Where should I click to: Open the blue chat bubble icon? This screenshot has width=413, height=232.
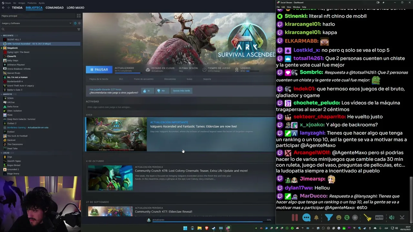[x=307, y=217]
